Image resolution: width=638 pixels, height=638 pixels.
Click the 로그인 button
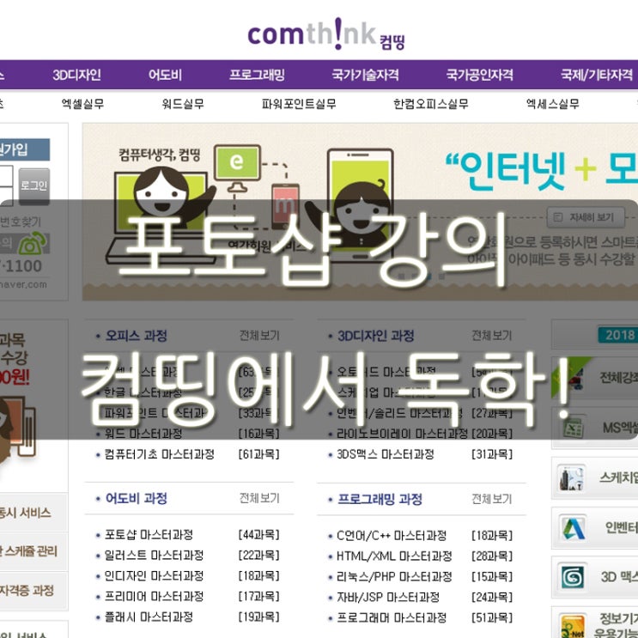coord(34,186)
